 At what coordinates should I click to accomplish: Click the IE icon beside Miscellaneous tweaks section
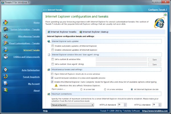pos(49,70)
